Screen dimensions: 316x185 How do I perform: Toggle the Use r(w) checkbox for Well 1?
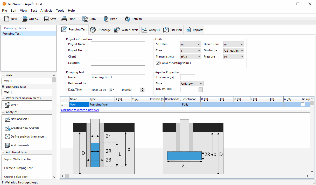pyautogui.click(x=303, y=104)
